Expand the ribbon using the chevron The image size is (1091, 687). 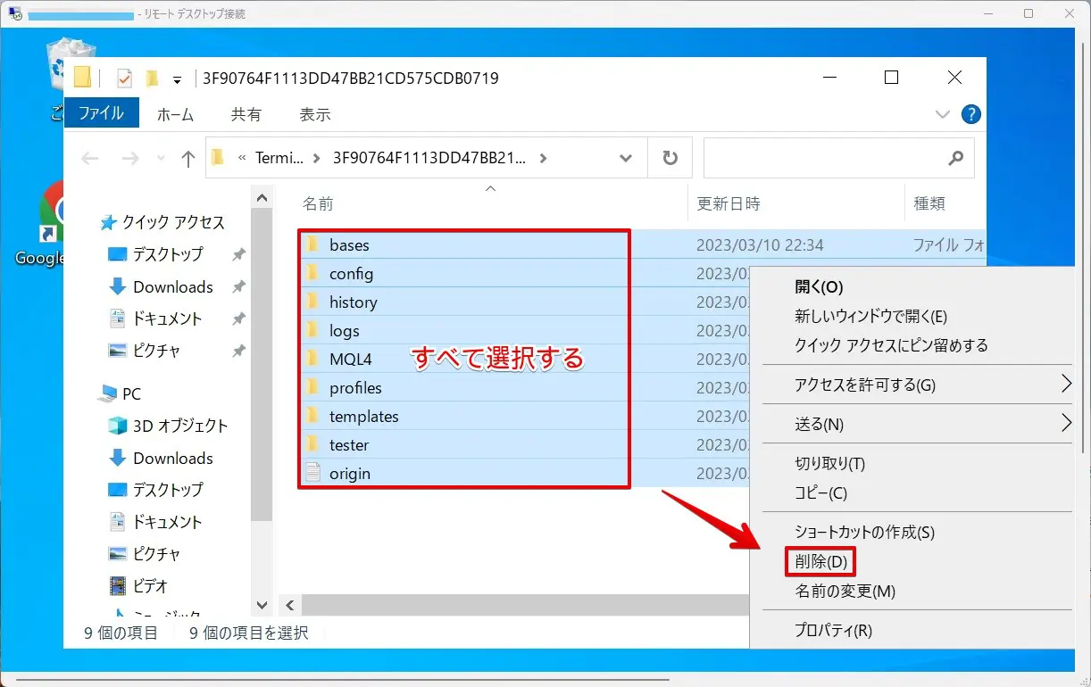point(942,114)
